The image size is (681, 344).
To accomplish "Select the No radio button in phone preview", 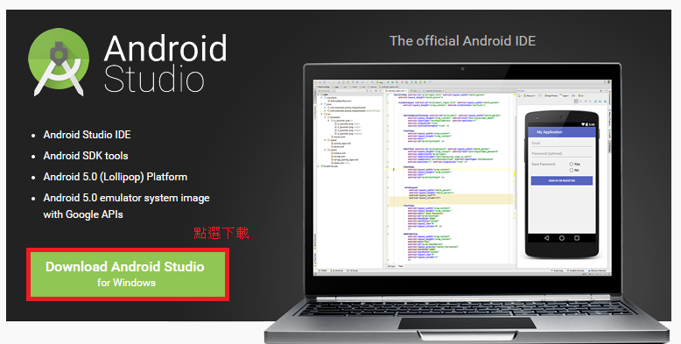I will pyautogui.click(x=572, y=171).
